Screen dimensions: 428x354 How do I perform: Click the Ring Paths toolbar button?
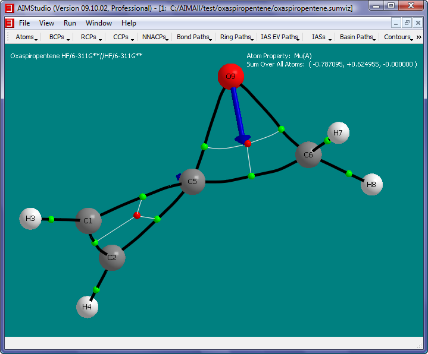236,37
